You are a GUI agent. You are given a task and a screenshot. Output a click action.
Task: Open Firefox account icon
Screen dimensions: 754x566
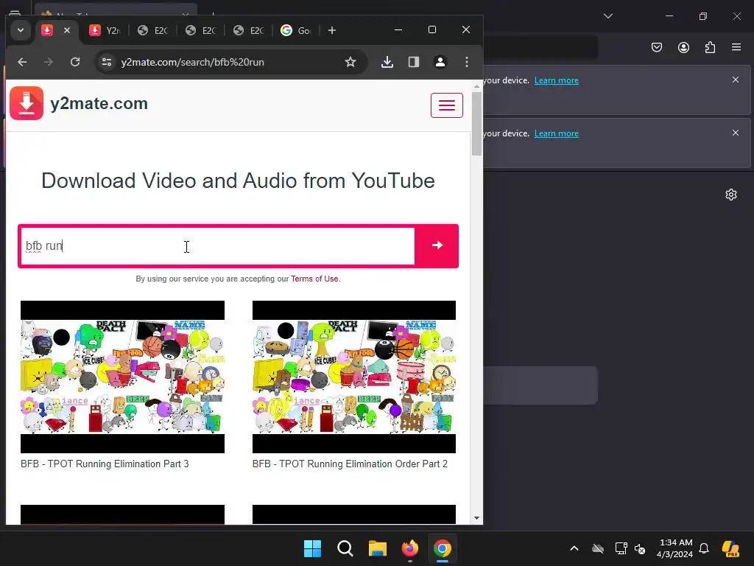point(683,47)
